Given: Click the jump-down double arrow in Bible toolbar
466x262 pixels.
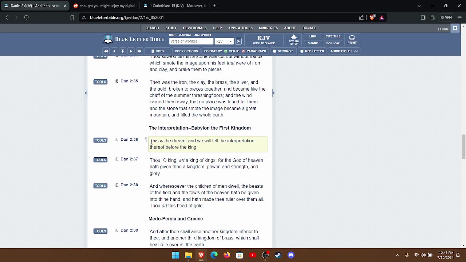Looking at the screenshot, I should [x=123, y=51].
